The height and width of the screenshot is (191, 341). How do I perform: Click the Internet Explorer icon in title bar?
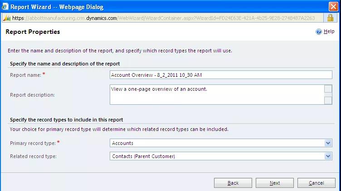coord(5,7)
